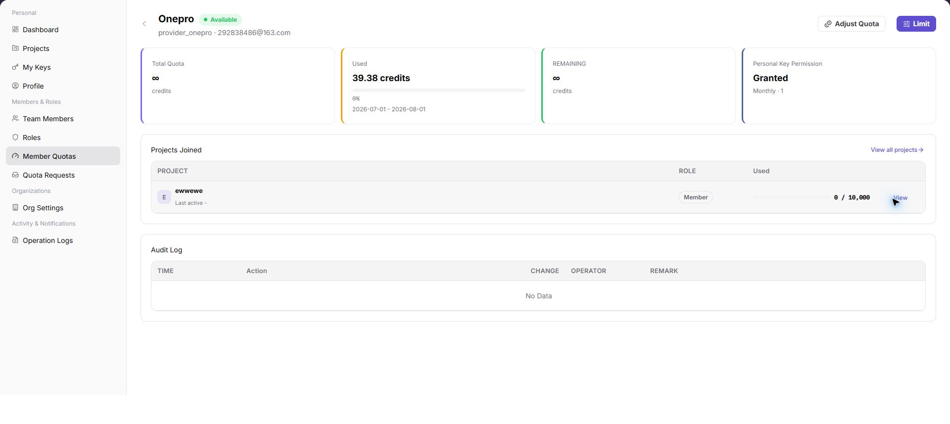
Task: Click View link for ewwewe project
Action: [x=900, y=197]
